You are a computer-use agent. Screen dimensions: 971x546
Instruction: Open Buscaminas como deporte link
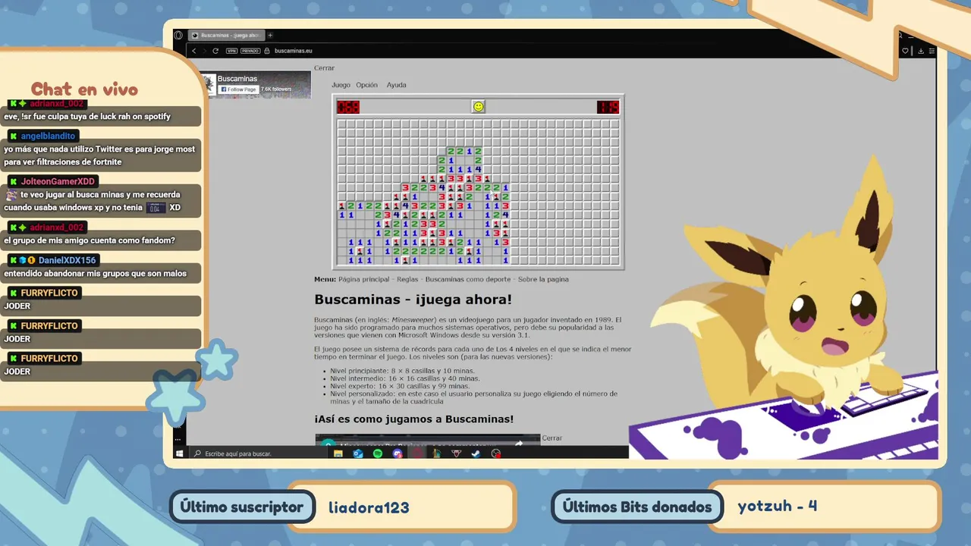point(468,279)
